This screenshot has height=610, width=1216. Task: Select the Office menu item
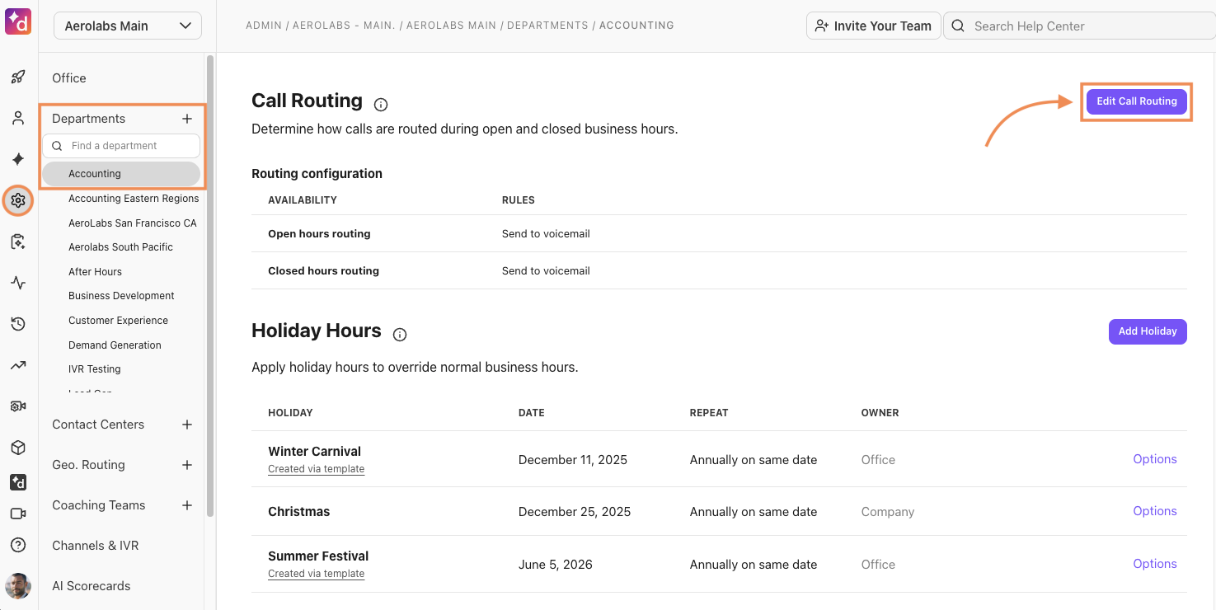point(69,78)
